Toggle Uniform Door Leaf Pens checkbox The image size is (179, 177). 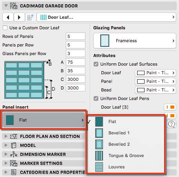pyautogui.click(x=96, y=98)
